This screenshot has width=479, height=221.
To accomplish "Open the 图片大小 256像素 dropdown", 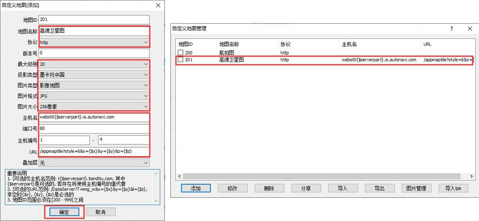I will [94, 107].
